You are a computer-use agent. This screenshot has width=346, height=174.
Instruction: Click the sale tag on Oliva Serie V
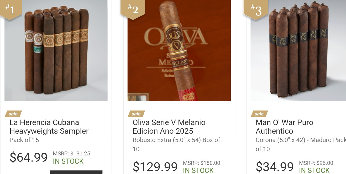point(136,114)
